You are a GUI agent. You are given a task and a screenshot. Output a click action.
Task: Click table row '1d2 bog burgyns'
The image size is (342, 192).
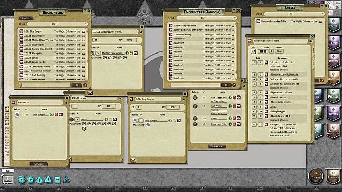coord(279,111)
